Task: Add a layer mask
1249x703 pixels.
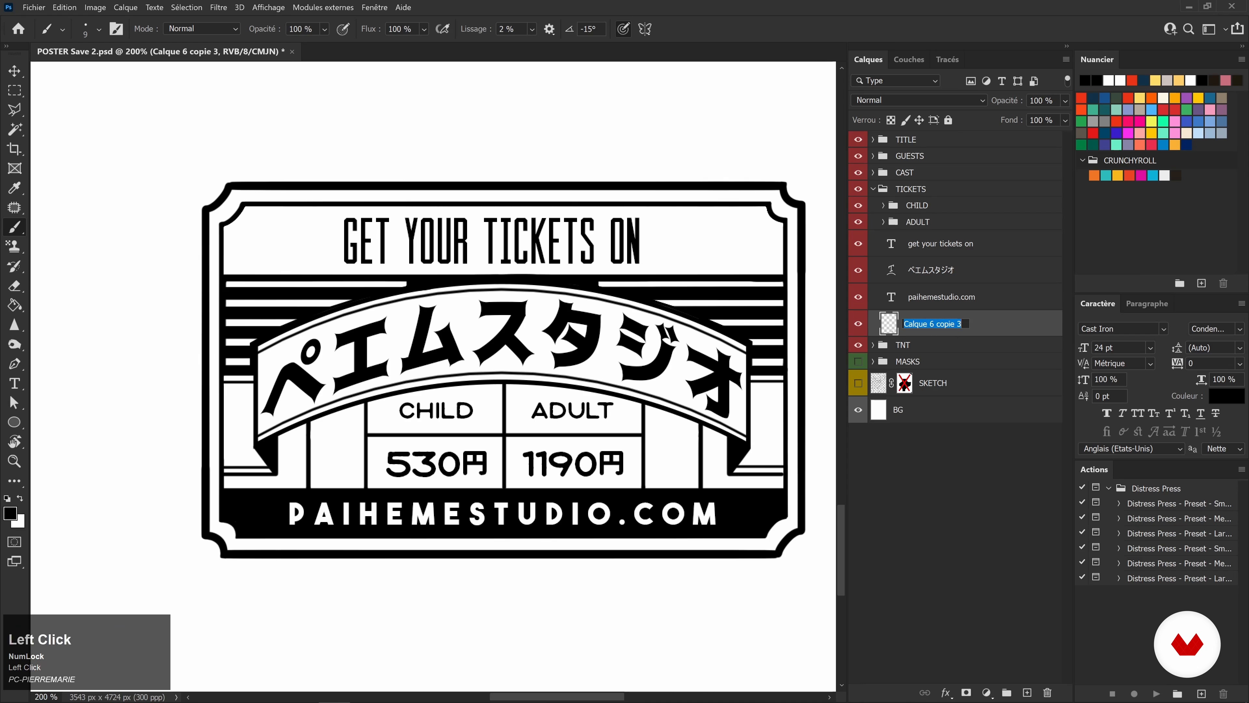Action: tap(966, 693)
